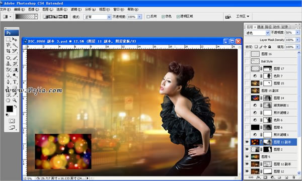Click the lock all padlock icon
This screenshot has width=302, height=181.
270,47
